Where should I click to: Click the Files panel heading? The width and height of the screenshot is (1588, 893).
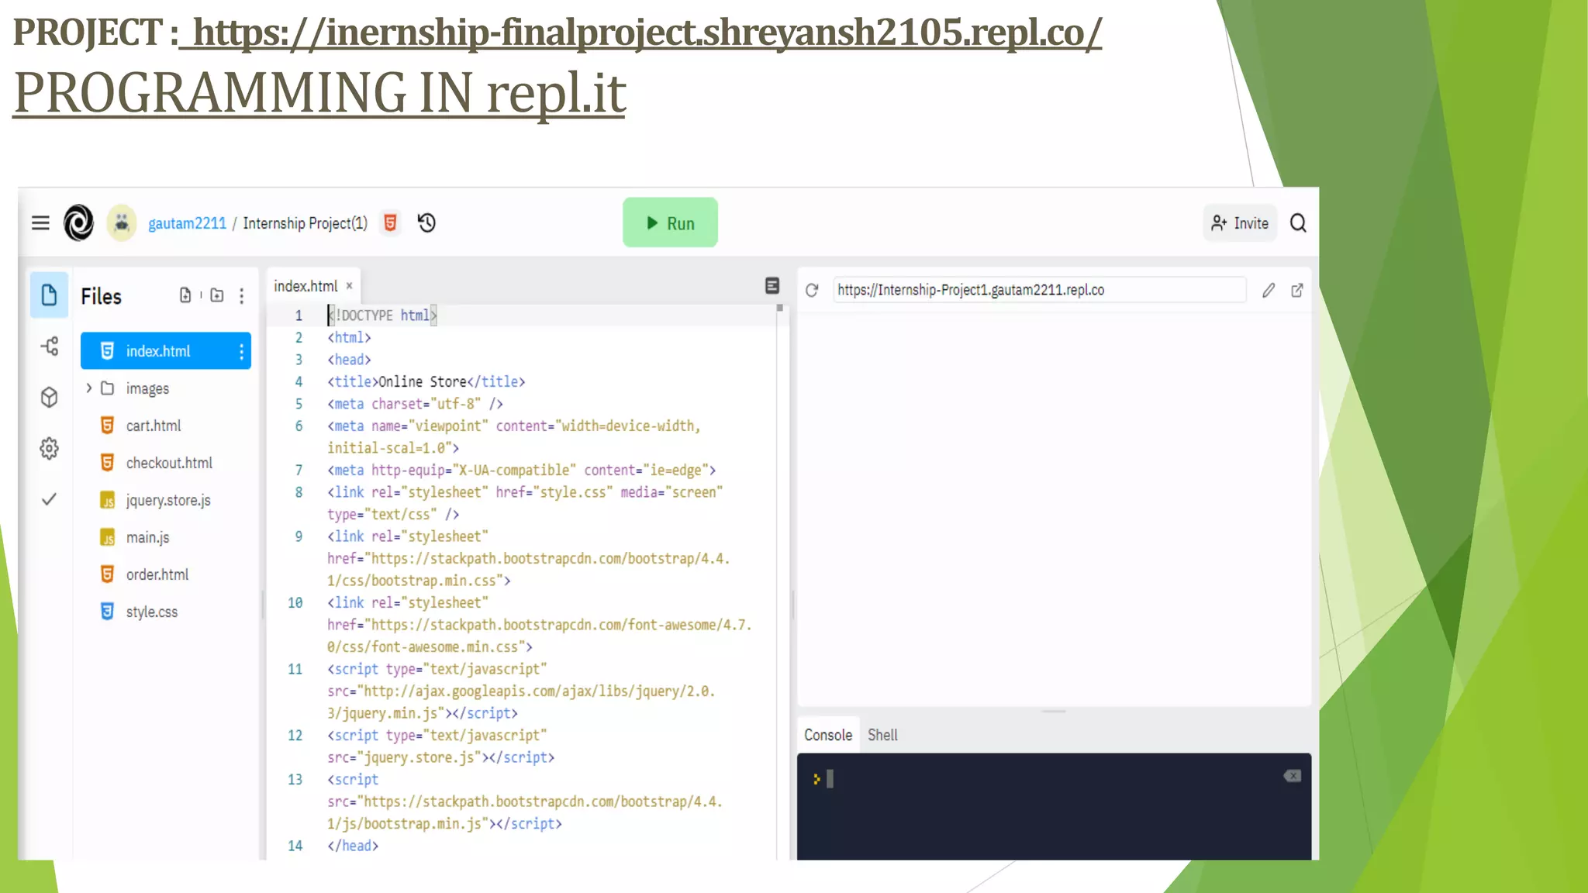[101, 296]
